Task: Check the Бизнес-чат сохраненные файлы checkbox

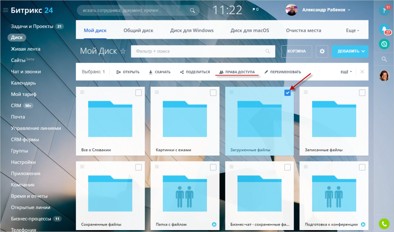Action: tap(287, 167)
